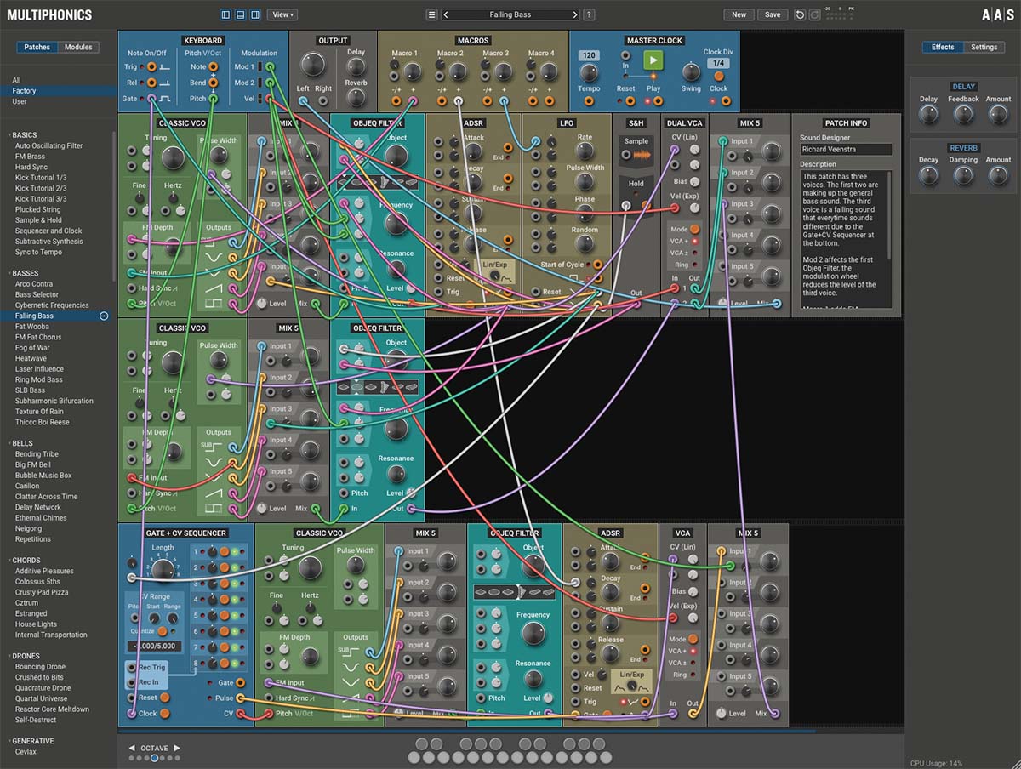Image resolution: width=1021 pixels, height=769 pixels.
Task: Start the Master Clock with green play button
Action: [653, 60]
